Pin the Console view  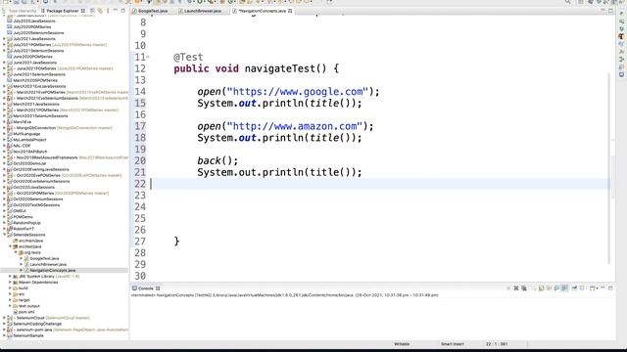574,288
